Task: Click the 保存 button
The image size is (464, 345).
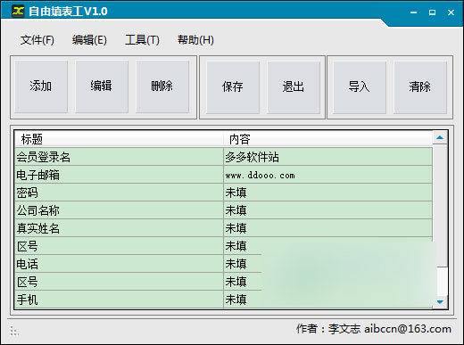Action: pyautogui.click(x=233, y=87)
